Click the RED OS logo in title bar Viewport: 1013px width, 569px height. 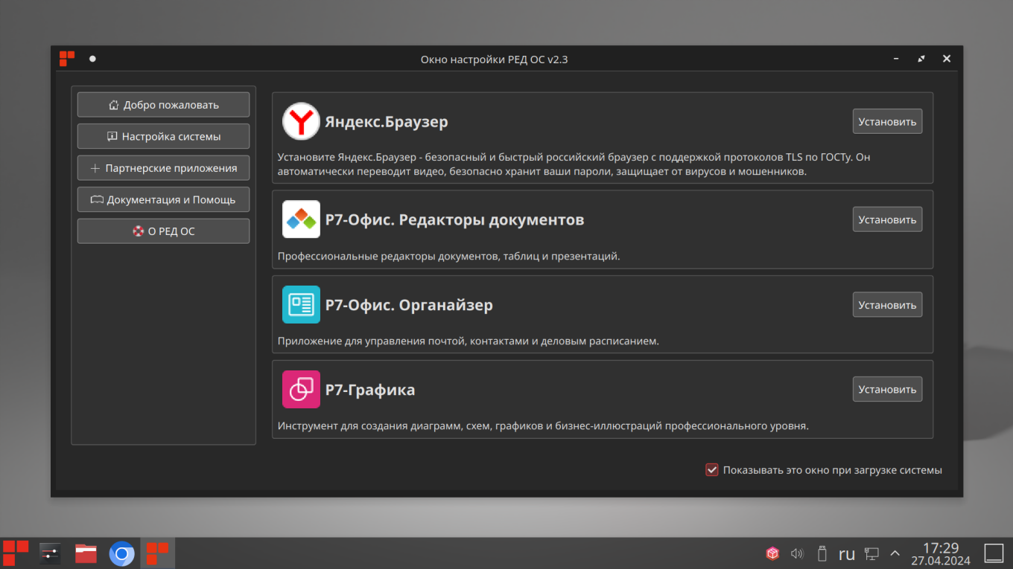[x=67, y=59]
